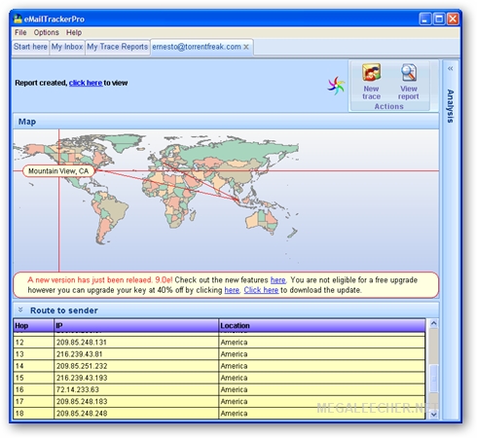Select hop number 13 cell
The height and width of the screenshot is (438, 477).
coord(33,354)
